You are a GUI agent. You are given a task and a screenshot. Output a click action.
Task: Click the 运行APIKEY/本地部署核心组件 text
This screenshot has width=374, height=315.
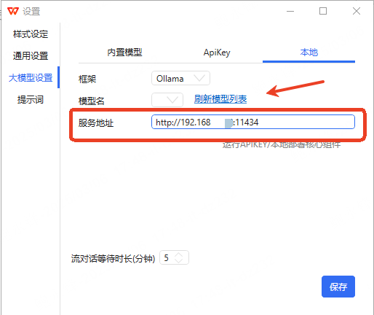point(282,144)
